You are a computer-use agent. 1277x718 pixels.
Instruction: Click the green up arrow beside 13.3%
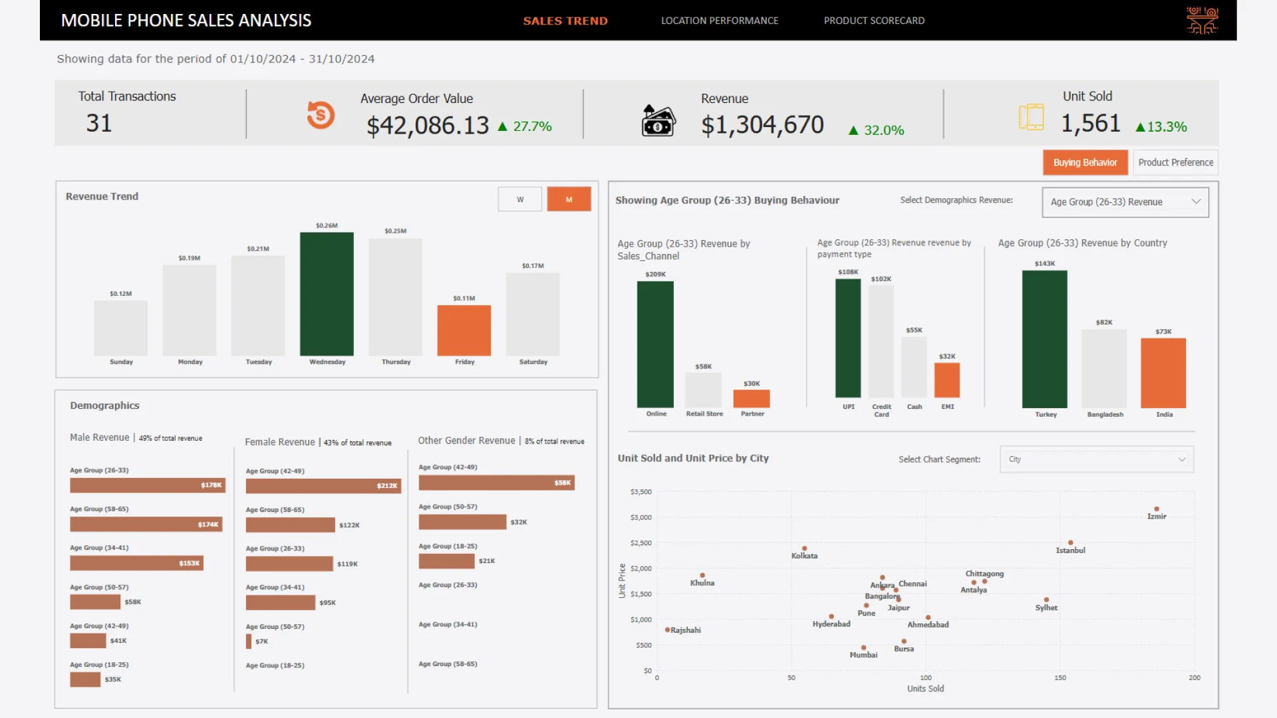pos(1140,127)
